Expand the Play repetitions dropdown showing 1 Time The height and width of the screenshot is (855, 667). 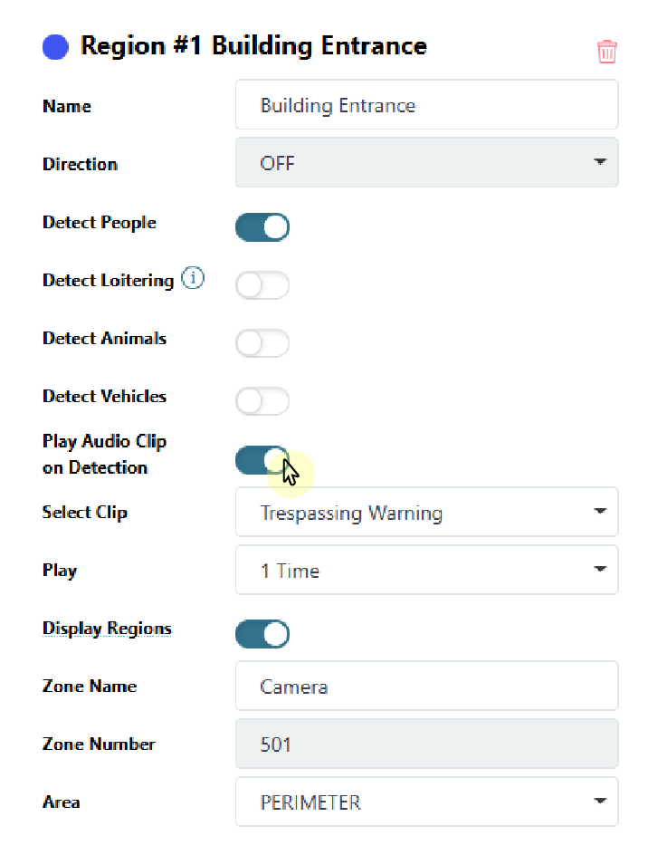click(x=426, y=570)
